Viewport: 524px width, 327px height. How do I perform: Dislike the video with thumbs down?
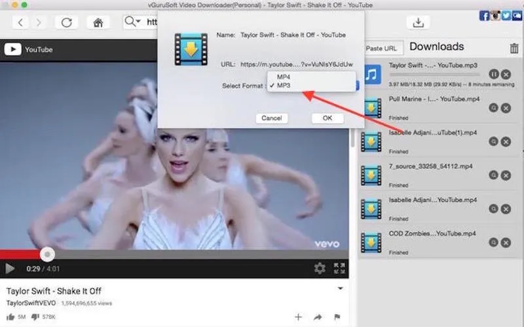(x=35, y=317)
